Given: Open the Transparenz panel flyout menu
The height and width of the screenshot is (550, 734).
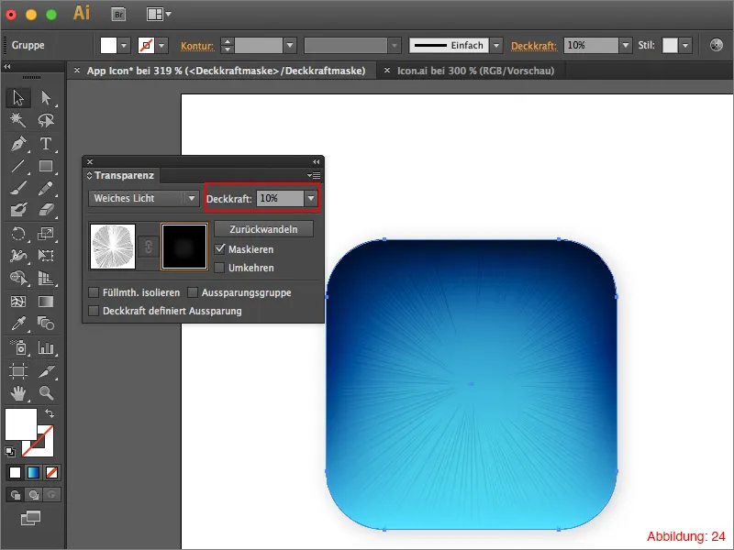Looking at the screenshot, I should click(x=314, y=175).
